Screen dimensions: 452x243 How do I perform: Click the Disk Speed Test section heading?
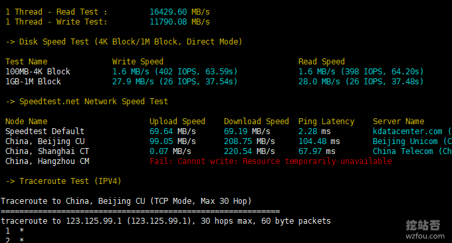pyautogui.click(x=124, y=42)
